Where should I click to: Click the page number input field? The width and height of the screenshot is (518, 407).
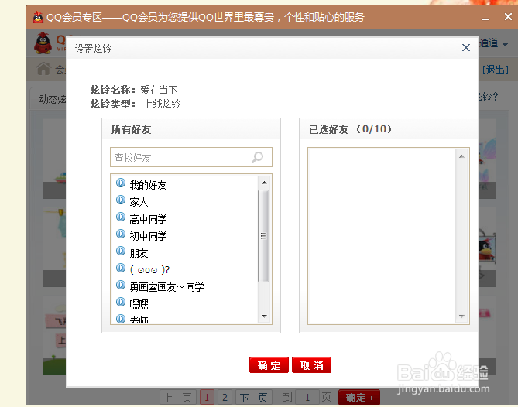click(307, 398)
